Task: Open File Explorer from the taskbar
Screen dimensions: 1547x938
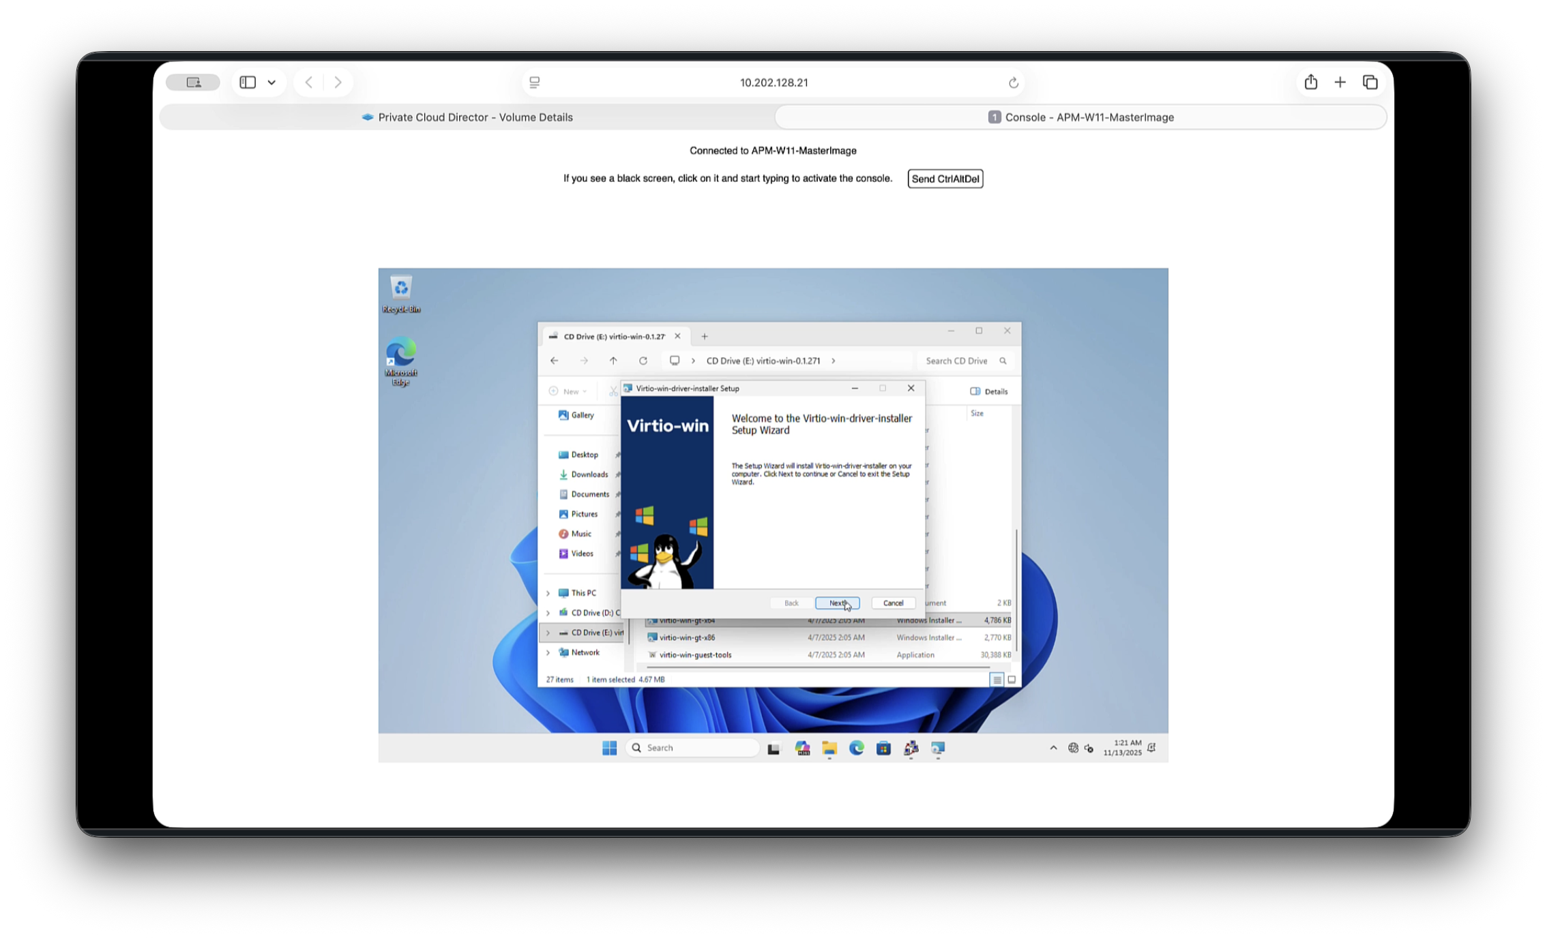Action: (829, 748)
